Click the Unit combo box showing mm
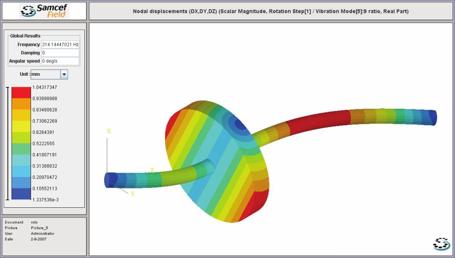The width and height of the screenshot is (455, 258). click(45, 75)
